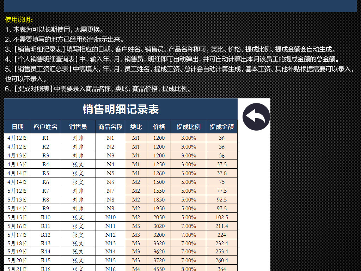Click the 销售明细记录表 title
The height and width of the screenshot is (271, 361).
121,109
